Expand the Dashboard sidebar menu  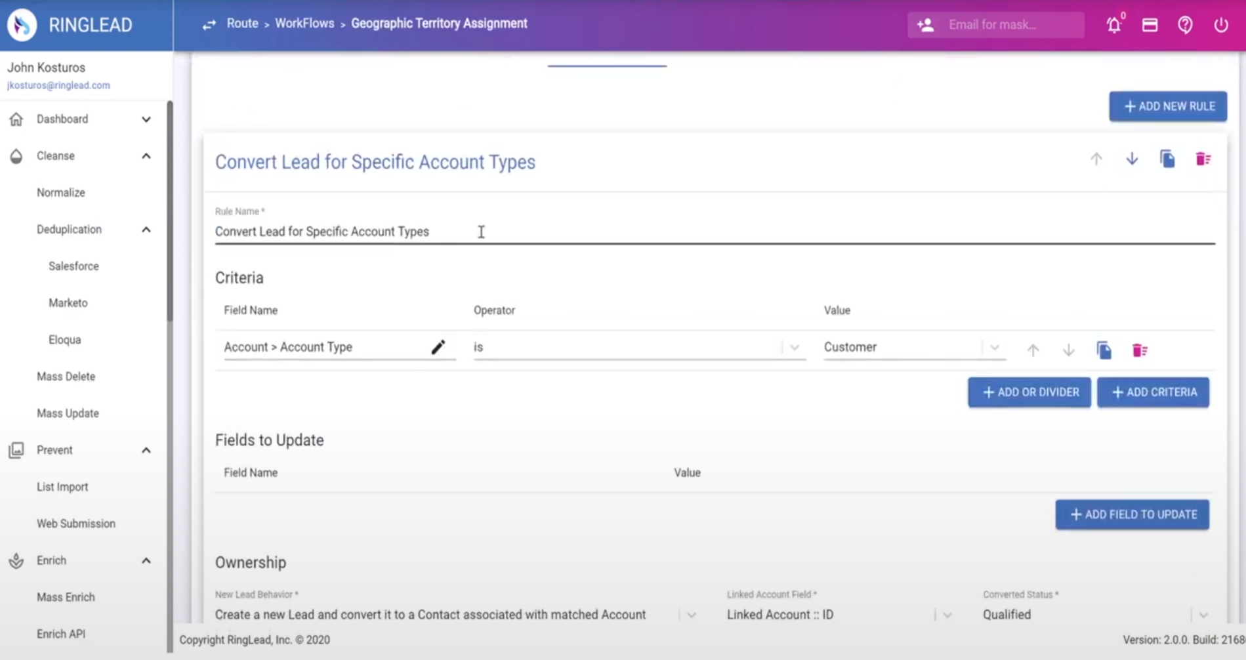click(146, 119)
